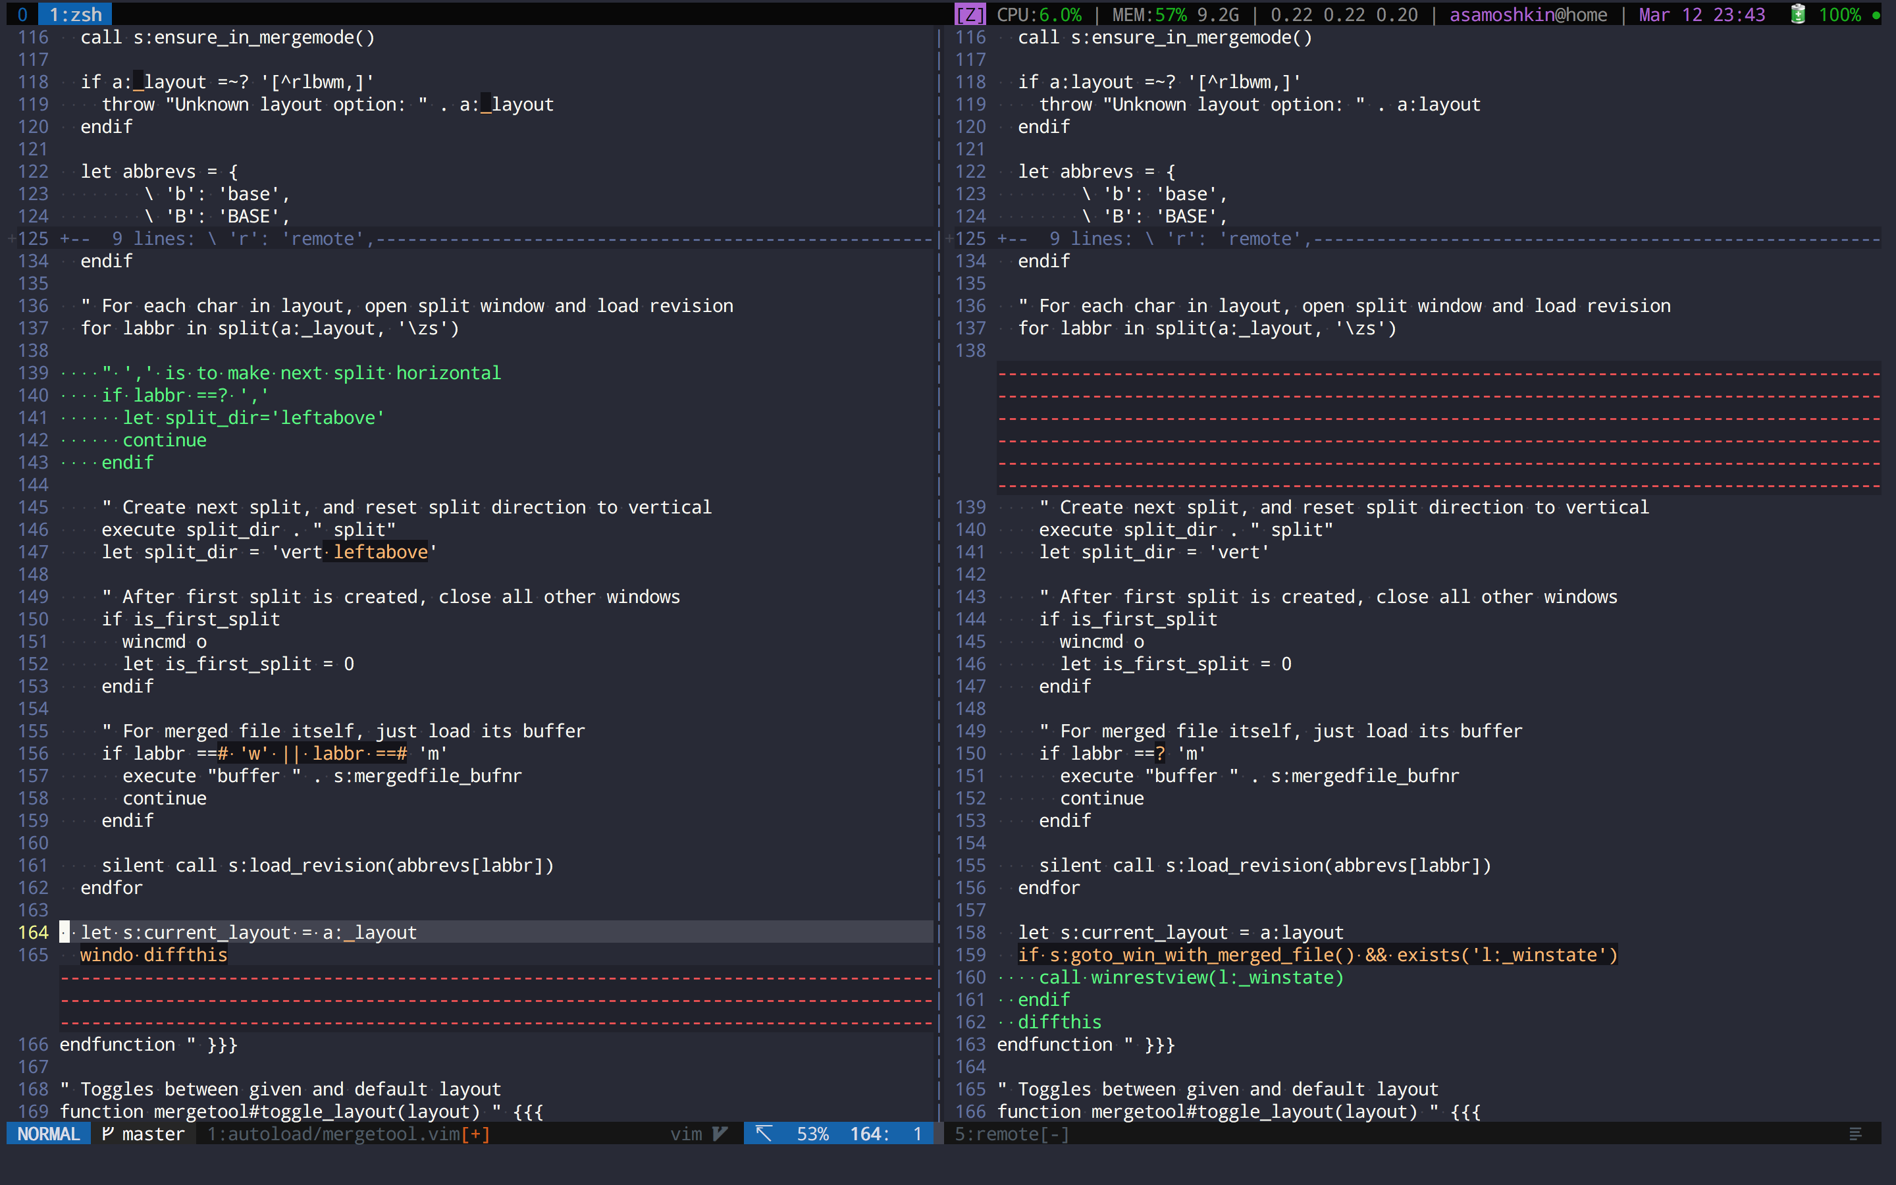Click the lines icon in remote statusline
The width and height of the screenshot is (1896, 1185).
(x=1855, y=1133)
